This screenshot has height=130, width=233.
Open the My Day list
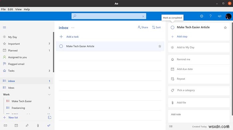click(27, 37)
